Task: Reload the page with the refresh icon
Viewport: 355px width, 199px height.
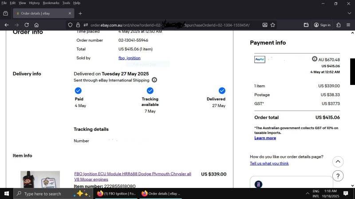Action: (27, 25)
